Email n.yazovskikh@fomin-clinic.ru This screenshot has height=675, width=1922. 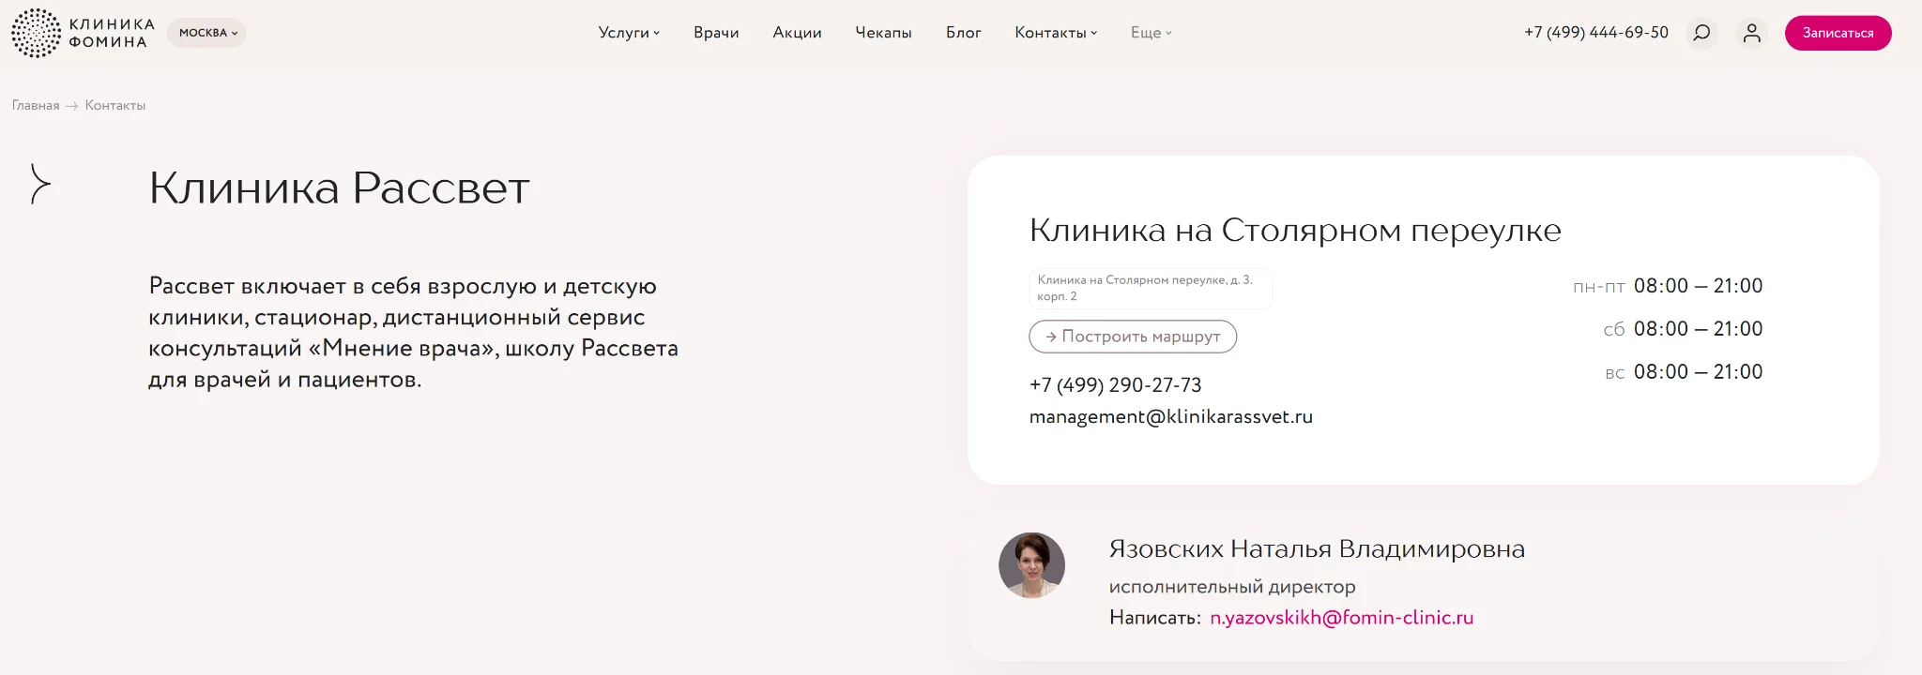pyautogui.click(x=1341, y=618)
